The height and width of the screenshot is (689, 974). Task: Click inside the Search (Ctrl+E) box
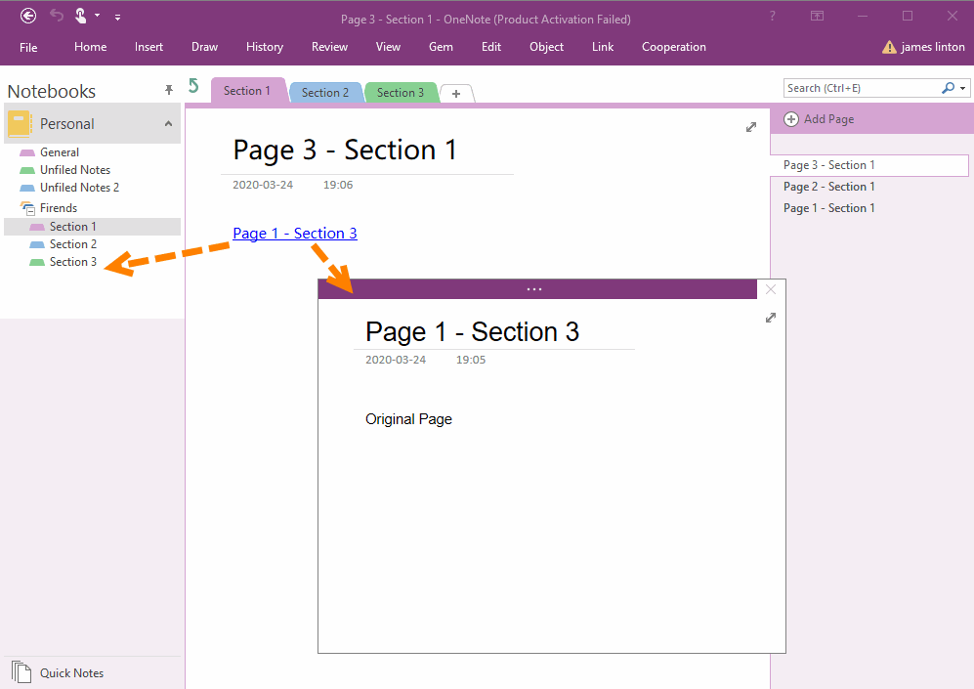863,88
